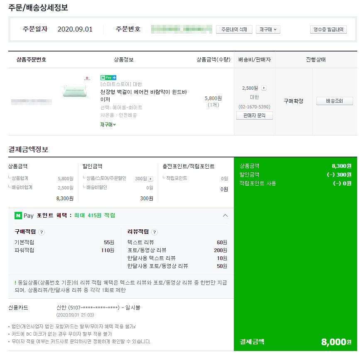The width and height of the screenshot is (363, 356).
Task: Select the 선택: 에어홀-화이트 option text
Action: (121, 108)
